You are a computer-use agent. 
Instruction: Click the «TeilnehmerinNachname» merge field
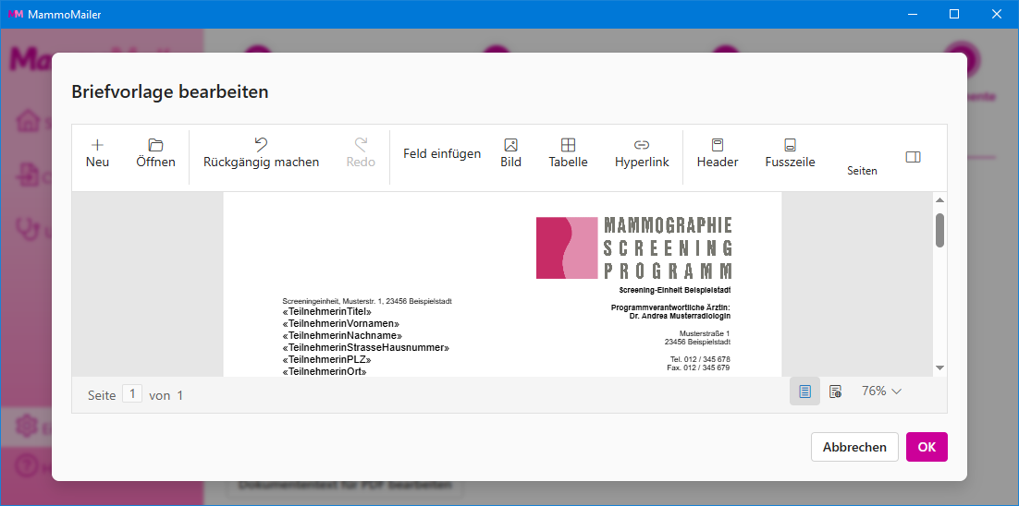click(342, 336)
